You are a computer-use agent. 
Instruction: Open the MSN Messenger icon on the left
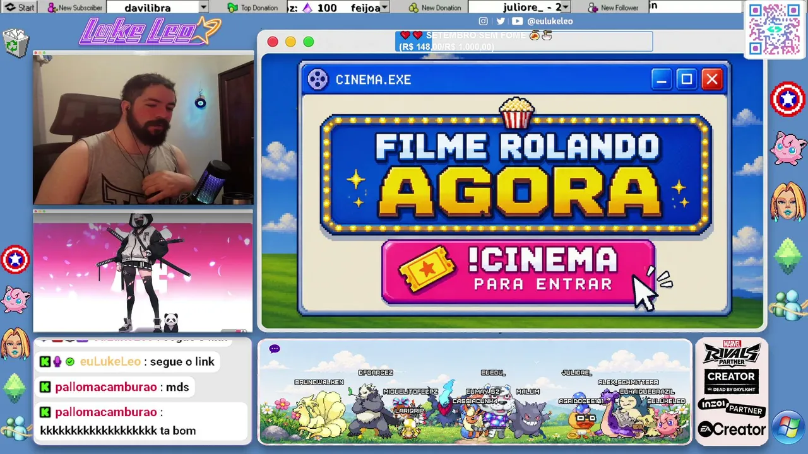click(17, 428)
